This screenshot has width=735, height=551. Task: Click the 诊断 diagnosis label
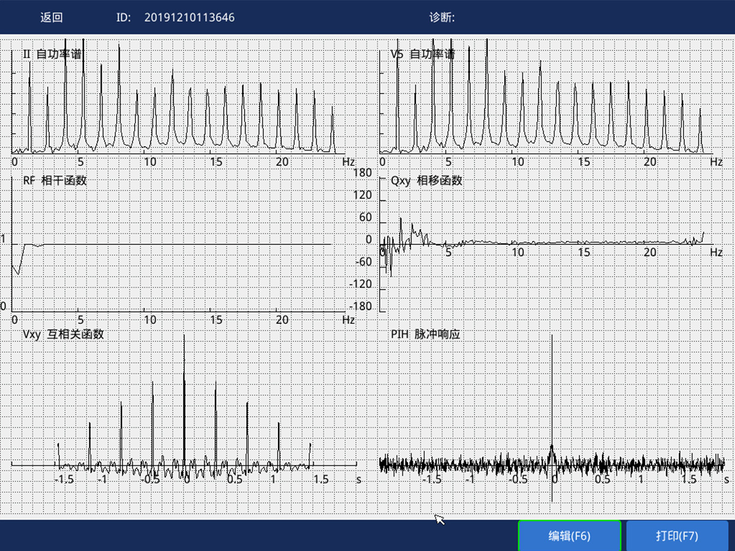point(442,17)
